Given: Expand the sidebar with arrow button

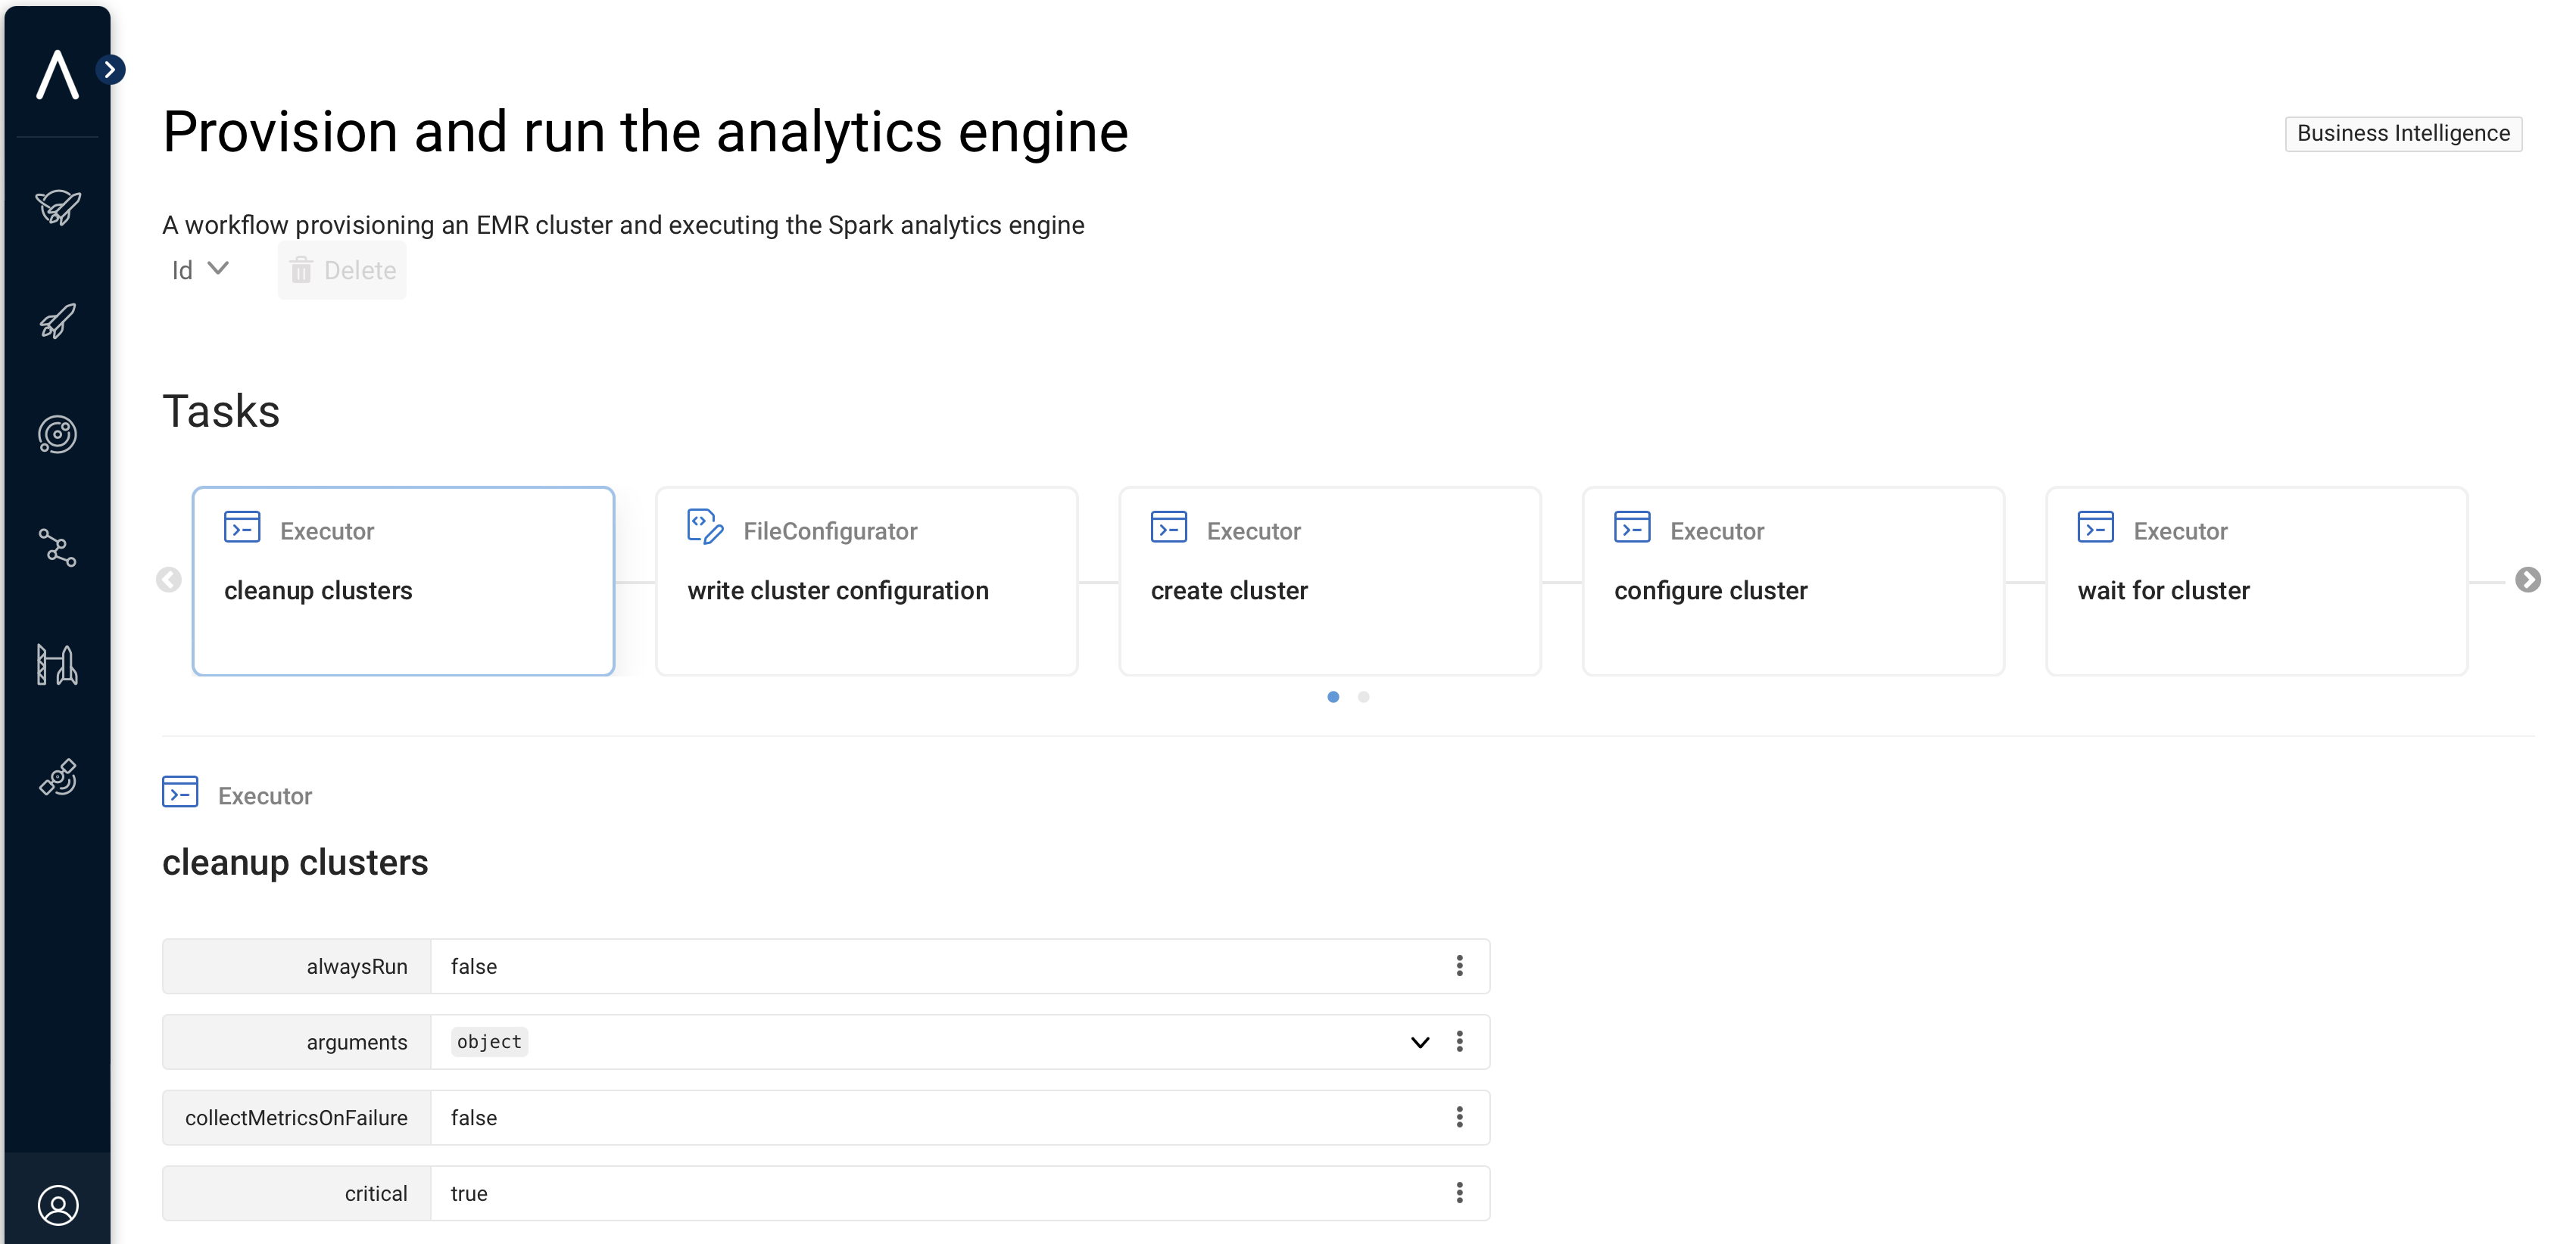Looking at the screenshot, I should [110, 70].
